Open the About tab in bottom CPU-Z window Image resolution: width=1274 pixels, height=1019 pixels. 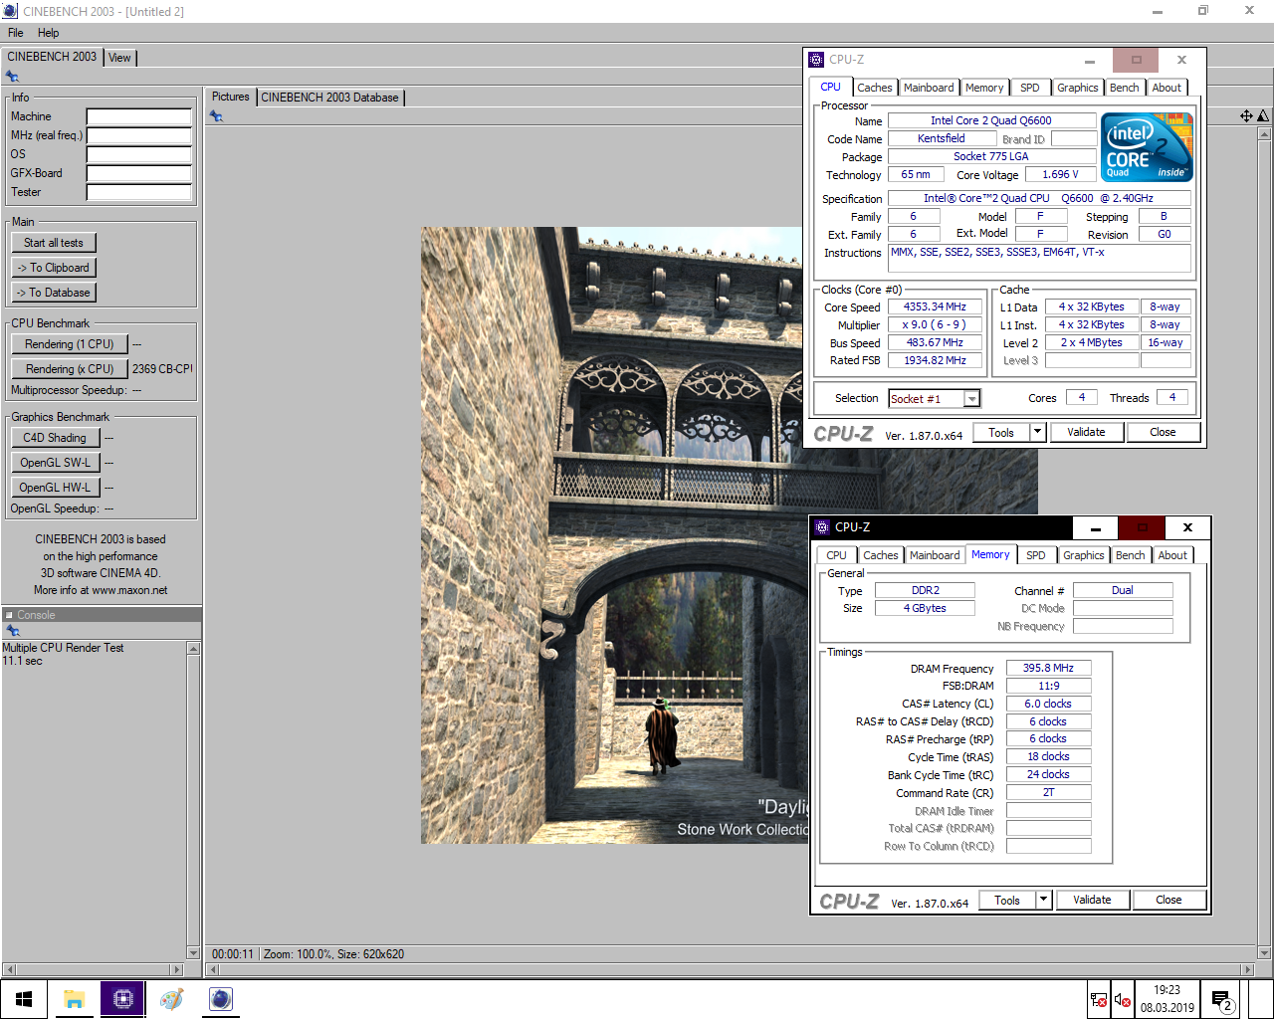point(1172,555)
